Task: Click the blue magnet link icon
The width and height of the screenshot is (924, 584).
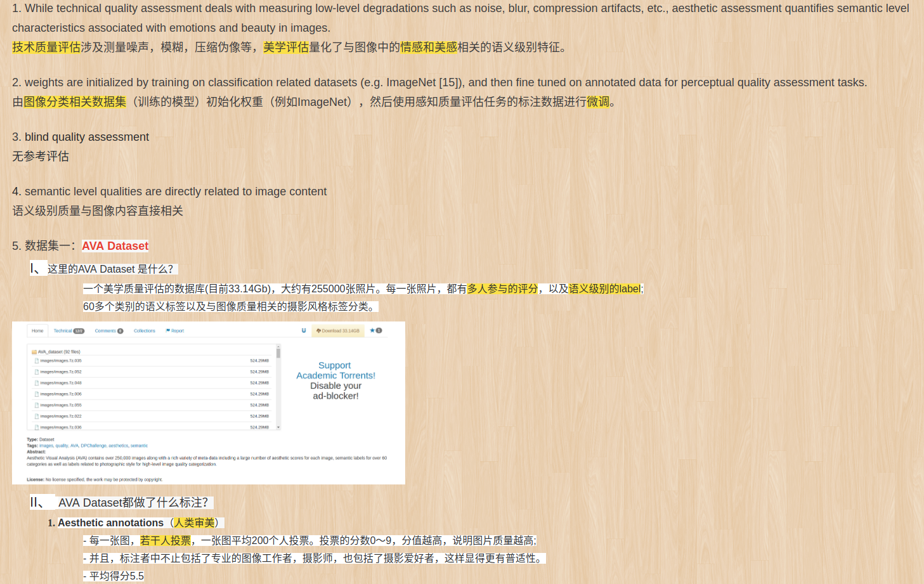Action: tap(304, 330)
